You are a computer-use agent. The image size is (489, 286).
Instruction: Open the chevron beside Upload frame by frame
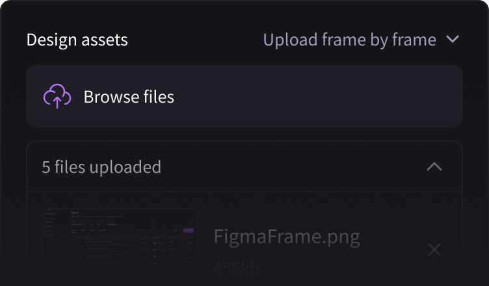pyautogui.click(x=453, y=39)
